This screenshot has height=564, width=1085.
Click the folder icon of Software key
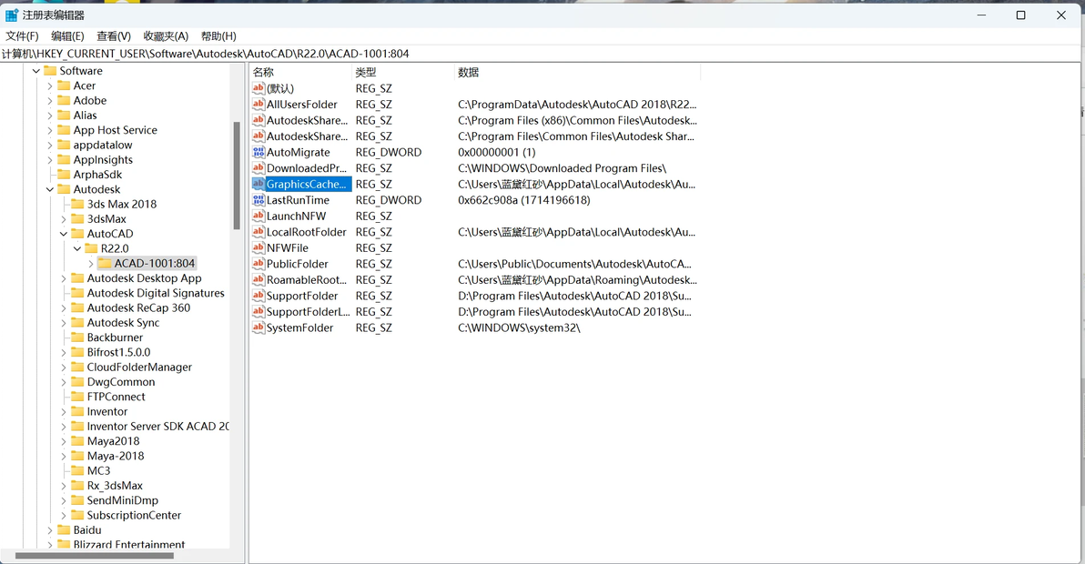coord(50,71)
